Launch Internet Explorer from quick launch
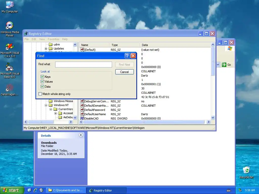 (x=35, y=190)
